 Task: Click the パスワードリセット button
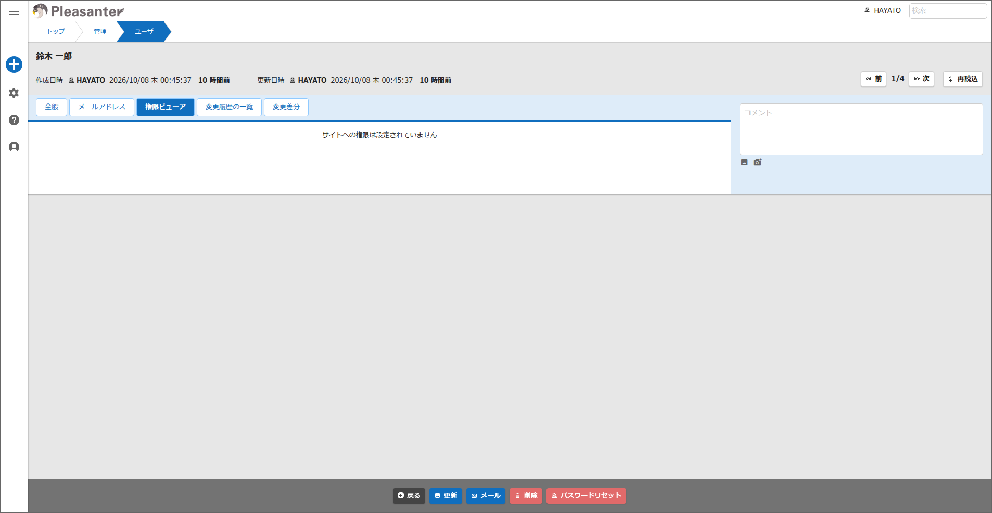tap(586, 496)
